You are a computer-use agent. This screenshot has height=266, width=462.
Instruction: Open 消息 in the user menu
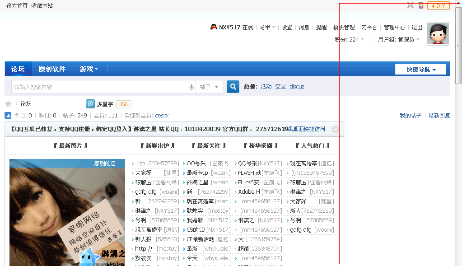[x=304, y=28]
